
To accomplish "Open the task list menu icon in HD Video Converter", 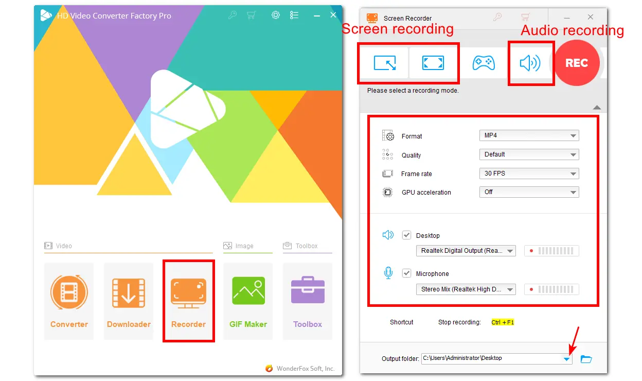I will tap(294, 15).
